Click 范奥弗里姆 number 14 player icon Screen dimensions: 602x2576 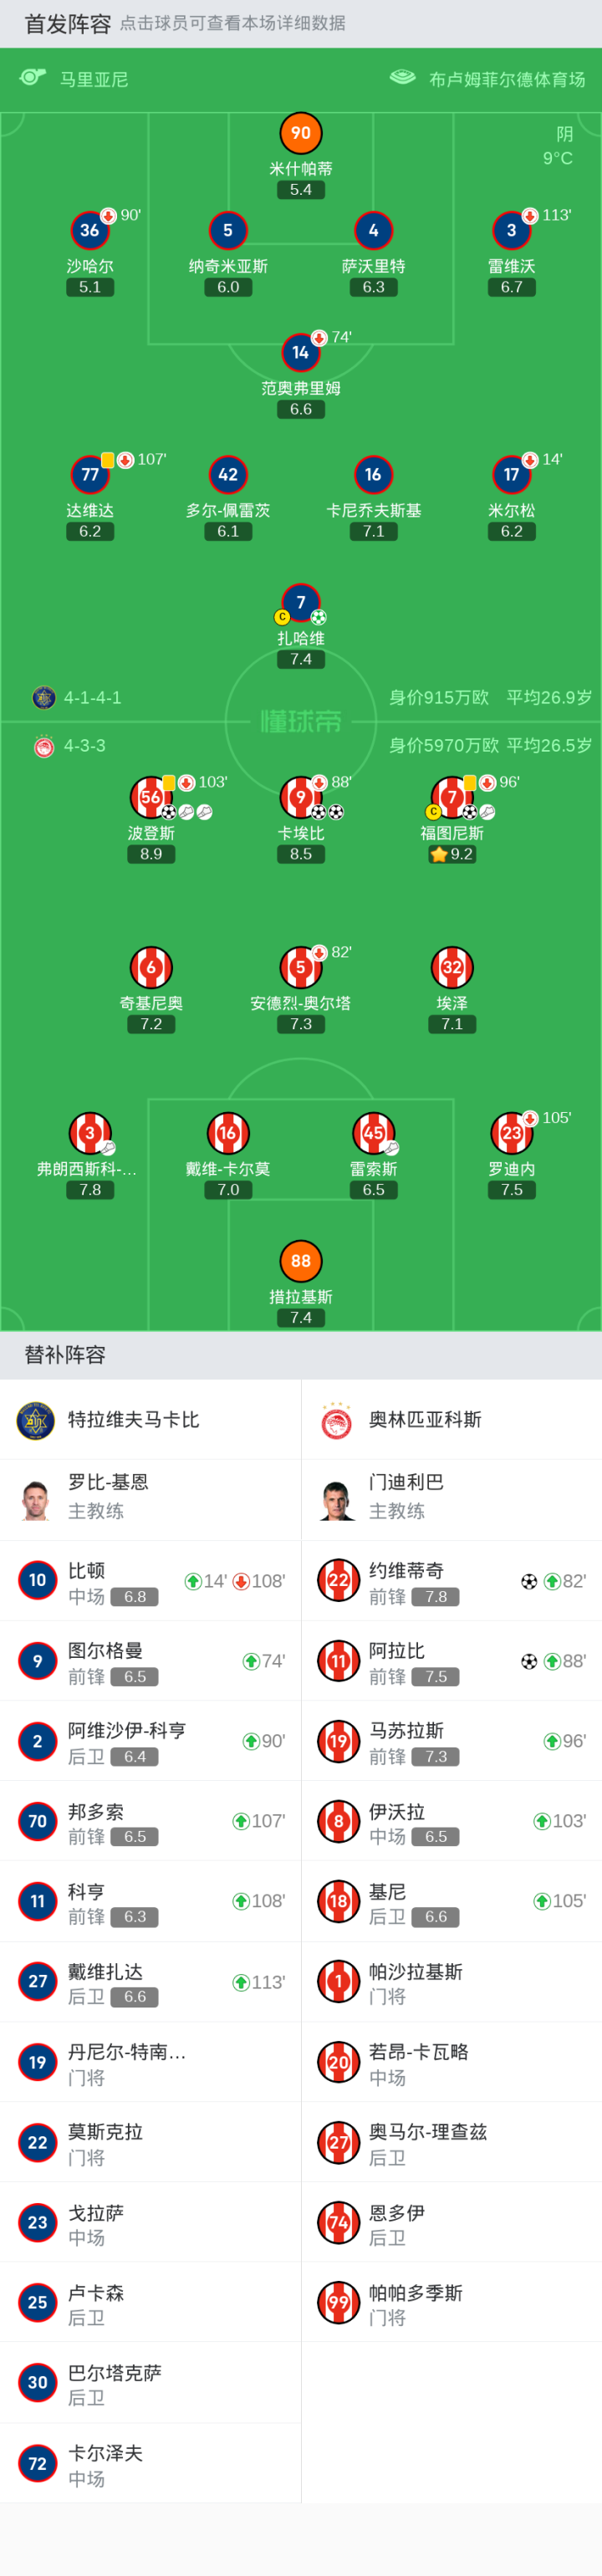point(300,352)
